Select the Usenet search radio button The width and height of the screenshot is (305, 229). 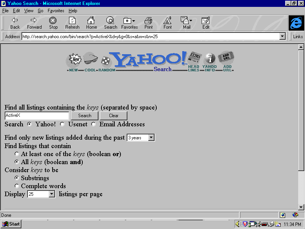pyautogui.click(x=62, y=124)
